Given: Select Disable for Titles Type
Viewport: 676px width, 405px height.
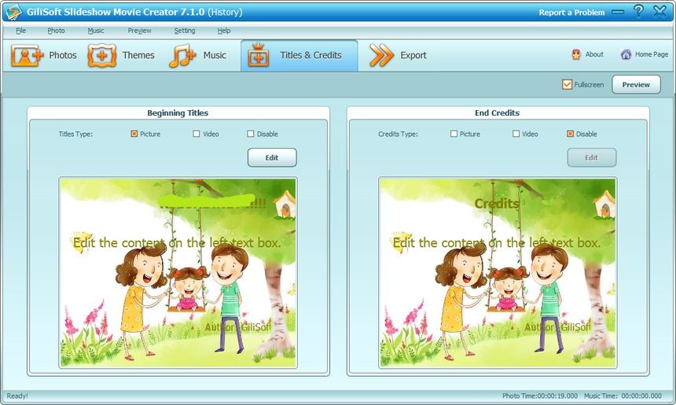Looking at the screenshot, I should [251, 134].
